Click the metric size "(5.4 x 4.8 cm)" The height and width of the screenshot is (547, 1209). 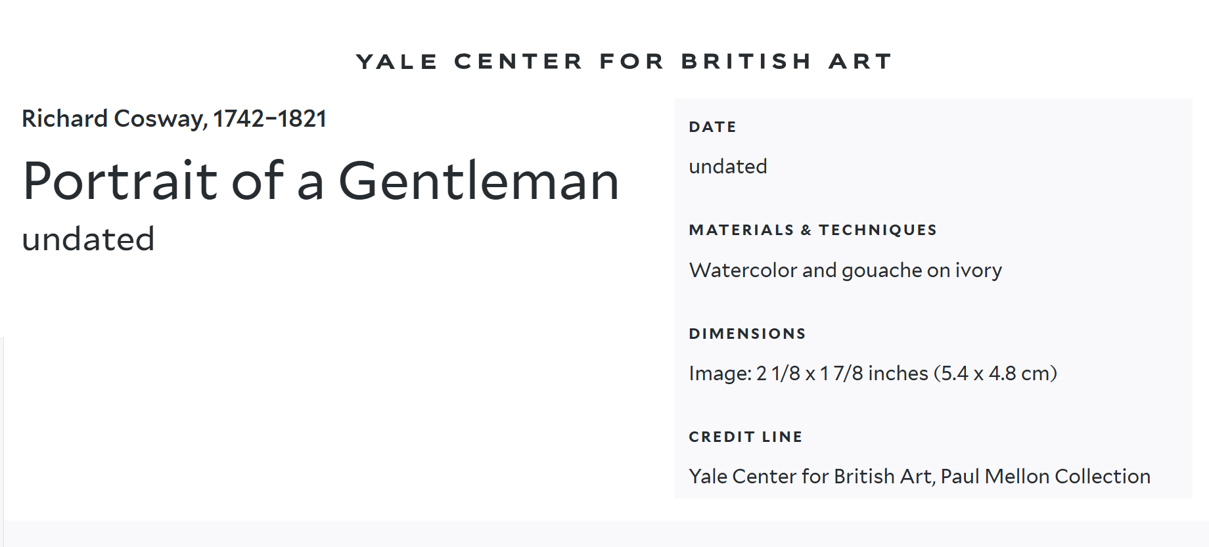coord(999,374)
